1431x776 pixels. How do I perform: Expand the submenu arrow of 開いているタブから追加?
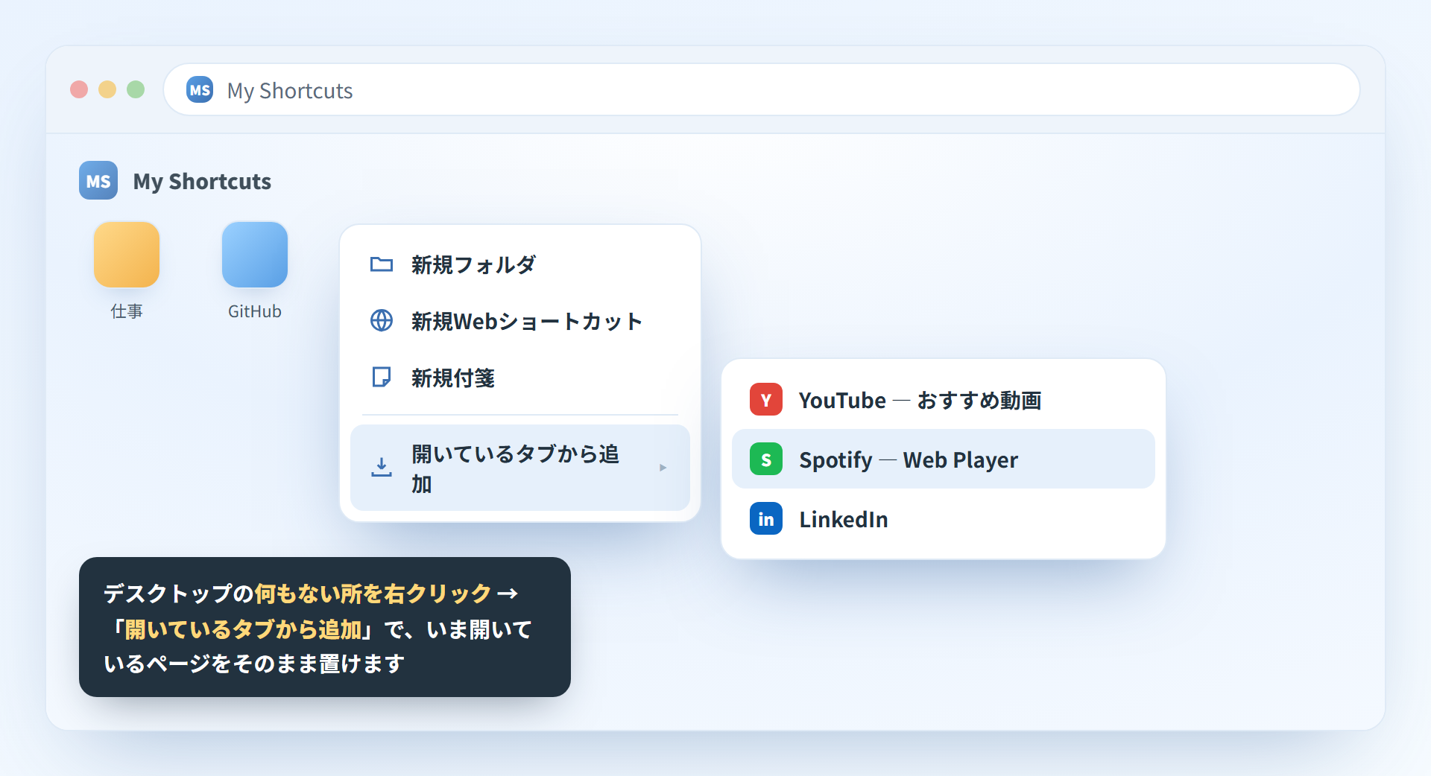click(x=663, y=468)
